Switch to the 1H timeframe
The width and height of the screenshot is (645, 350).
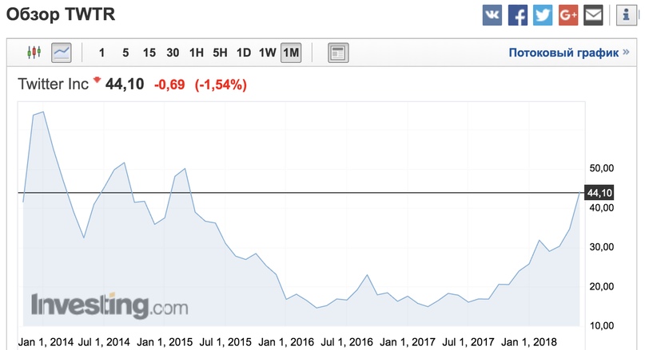click(x=196, y=53)
